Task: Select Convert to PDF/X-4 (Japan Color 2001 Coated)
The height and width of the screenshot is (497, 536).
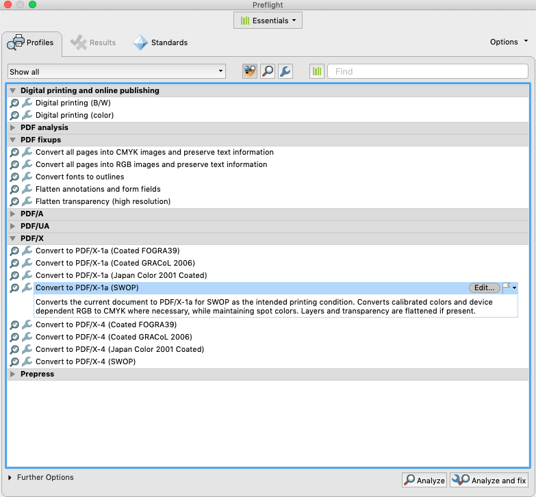Action: (120, 349)
